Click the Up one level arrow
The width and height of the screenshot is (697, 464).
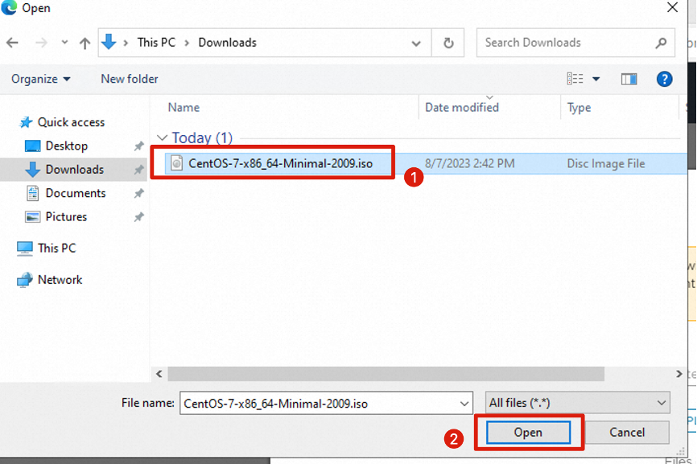(84, 43)
